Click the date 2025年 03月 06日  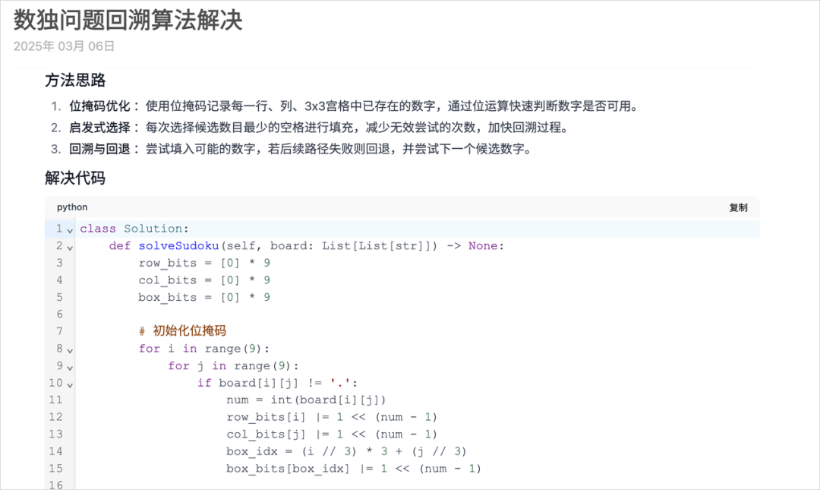click(x=65, y=46)
